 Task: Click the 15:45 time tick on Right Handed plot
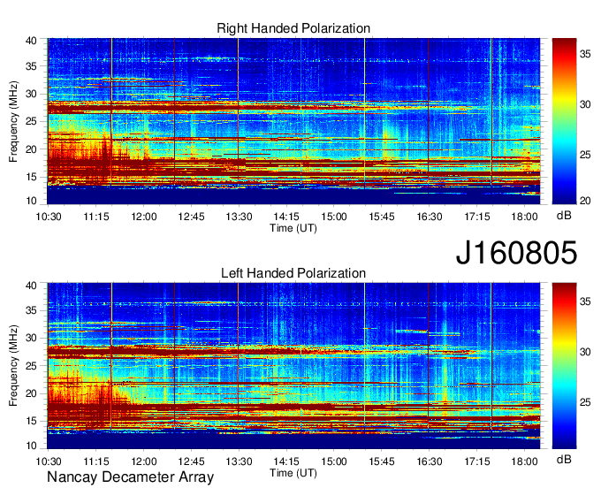tap(382, 217)
